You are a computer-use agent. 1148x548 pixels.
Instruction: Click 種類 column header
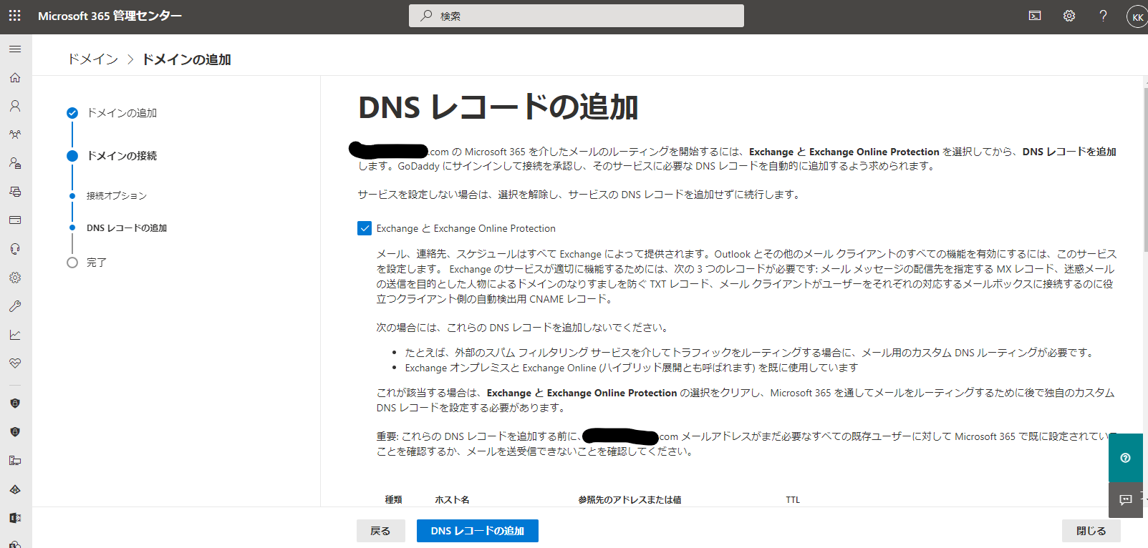pos(394,500)
